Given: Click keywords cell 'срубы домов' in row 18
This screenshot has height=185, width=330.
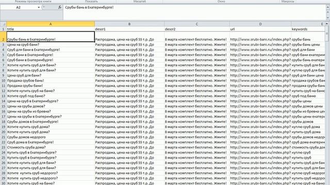Looking at the screenshot, I should 308,122.
